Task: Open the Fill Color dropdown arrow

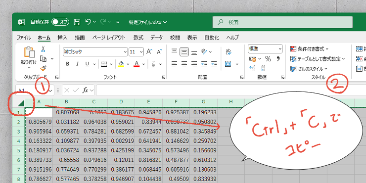Action: pyautogui.click(x=128, y=64)
